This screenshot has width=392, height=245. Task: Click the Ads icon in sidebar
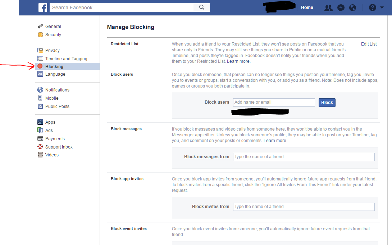tap(40, 130)
